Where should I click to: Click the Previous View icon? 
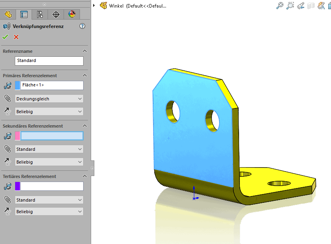click(301, 6)
